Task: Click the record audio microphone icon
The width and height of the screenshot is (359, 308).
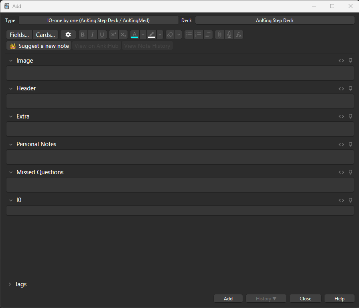Action: pos(229,35)
